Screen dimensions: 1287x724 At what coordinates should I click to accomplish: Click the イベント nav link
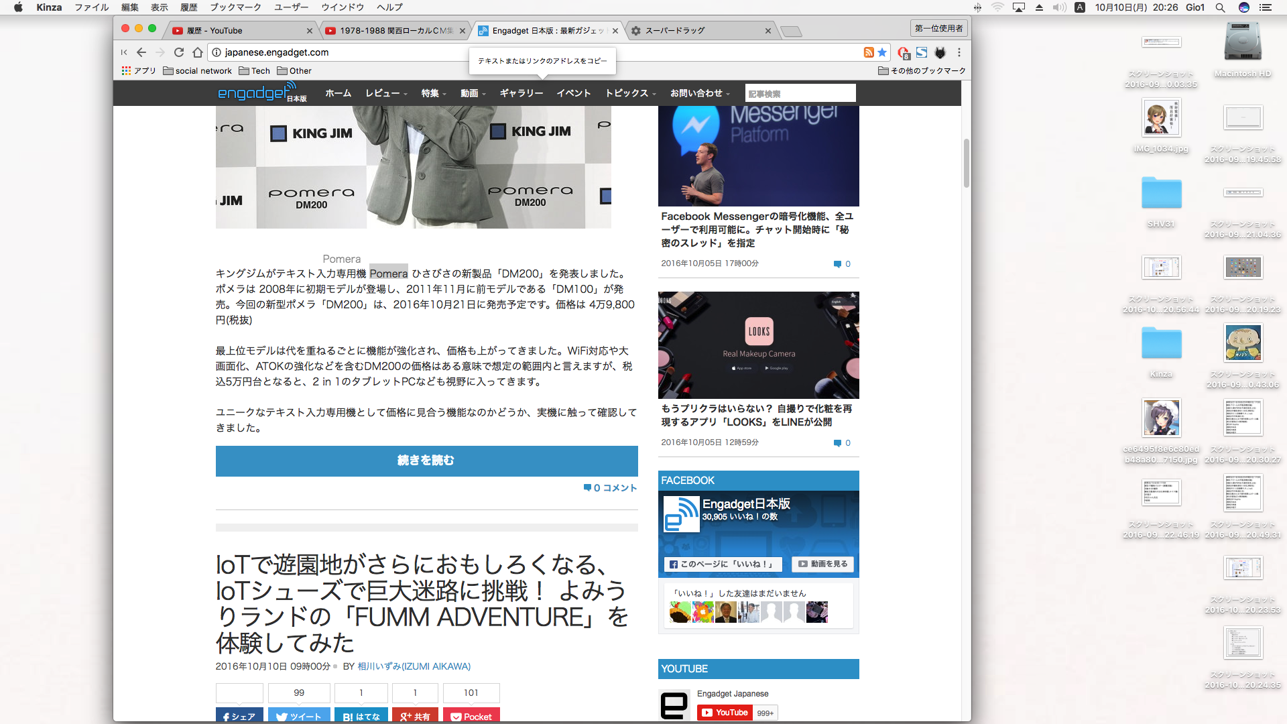(x=574, y=93)
